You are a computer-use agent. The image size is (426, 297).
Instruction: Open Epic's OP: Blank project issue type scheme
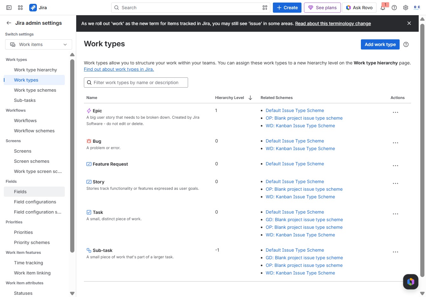tap(304, 118)
